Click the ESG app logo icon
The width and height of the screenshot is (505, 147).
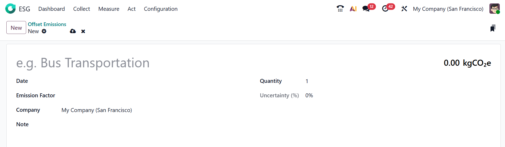click(x=11, y=9)
